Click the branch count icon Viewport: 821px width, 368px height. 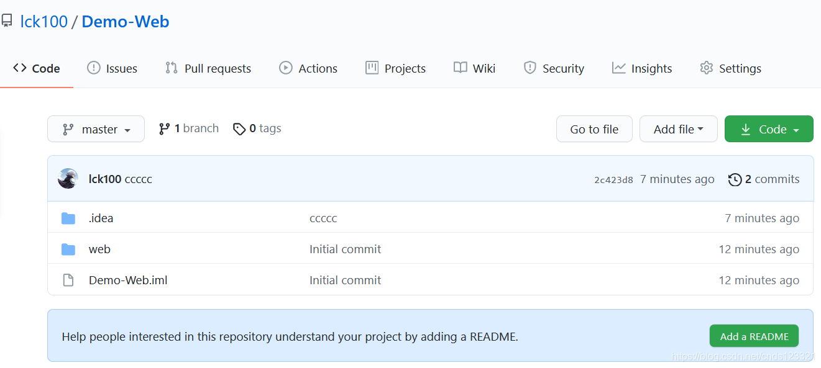coord(164,128)
